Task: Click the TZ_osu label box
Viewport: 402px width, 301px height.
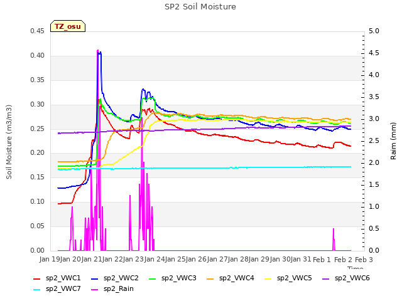Action: pyautogui.click(x=68, y=26)
